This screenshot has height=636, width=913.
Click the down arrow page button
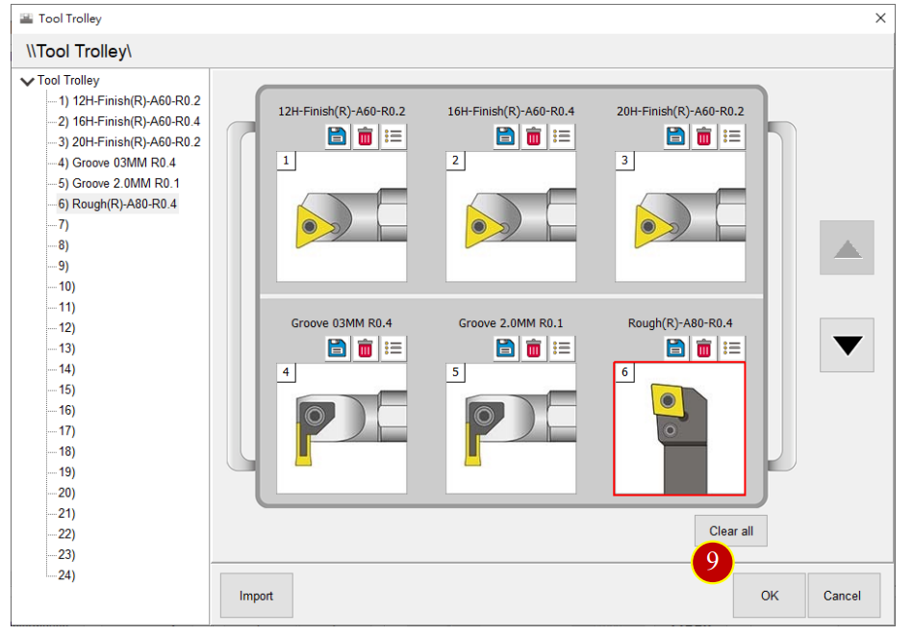click(x=847, y=344)
